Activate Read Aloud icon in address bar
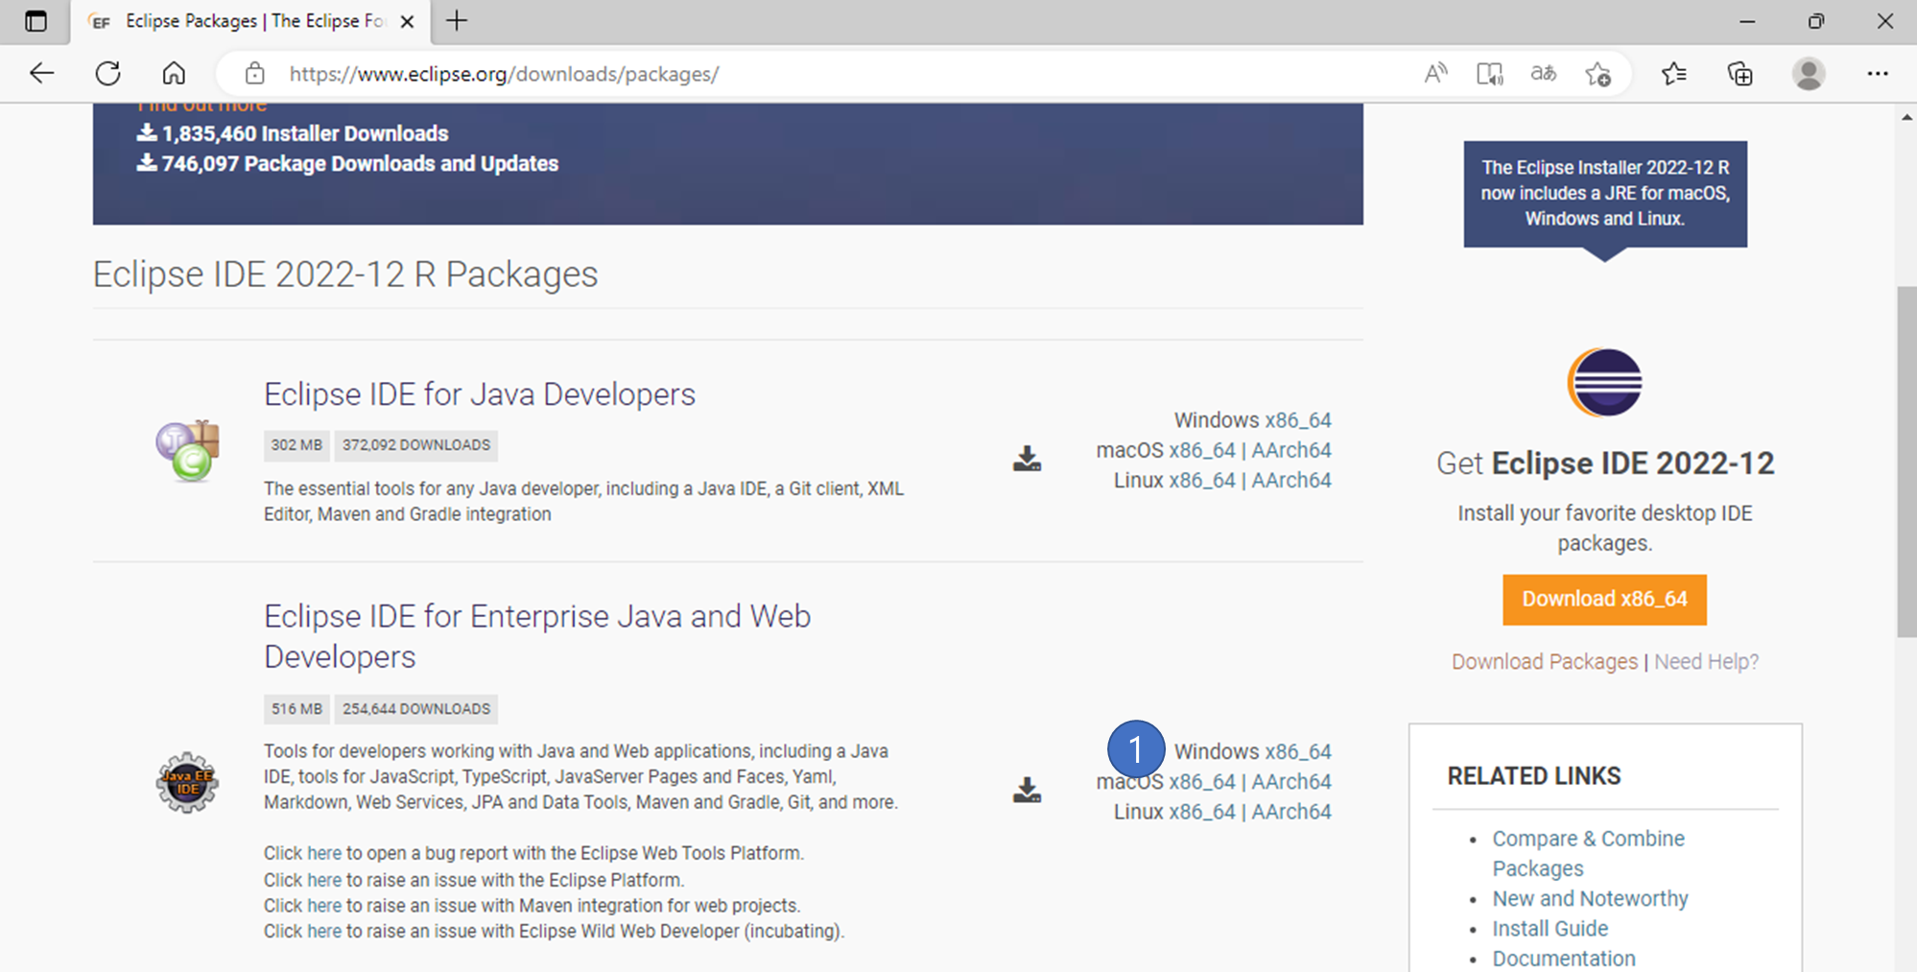Screen dimensions: 1917x972 [1435, 74]
